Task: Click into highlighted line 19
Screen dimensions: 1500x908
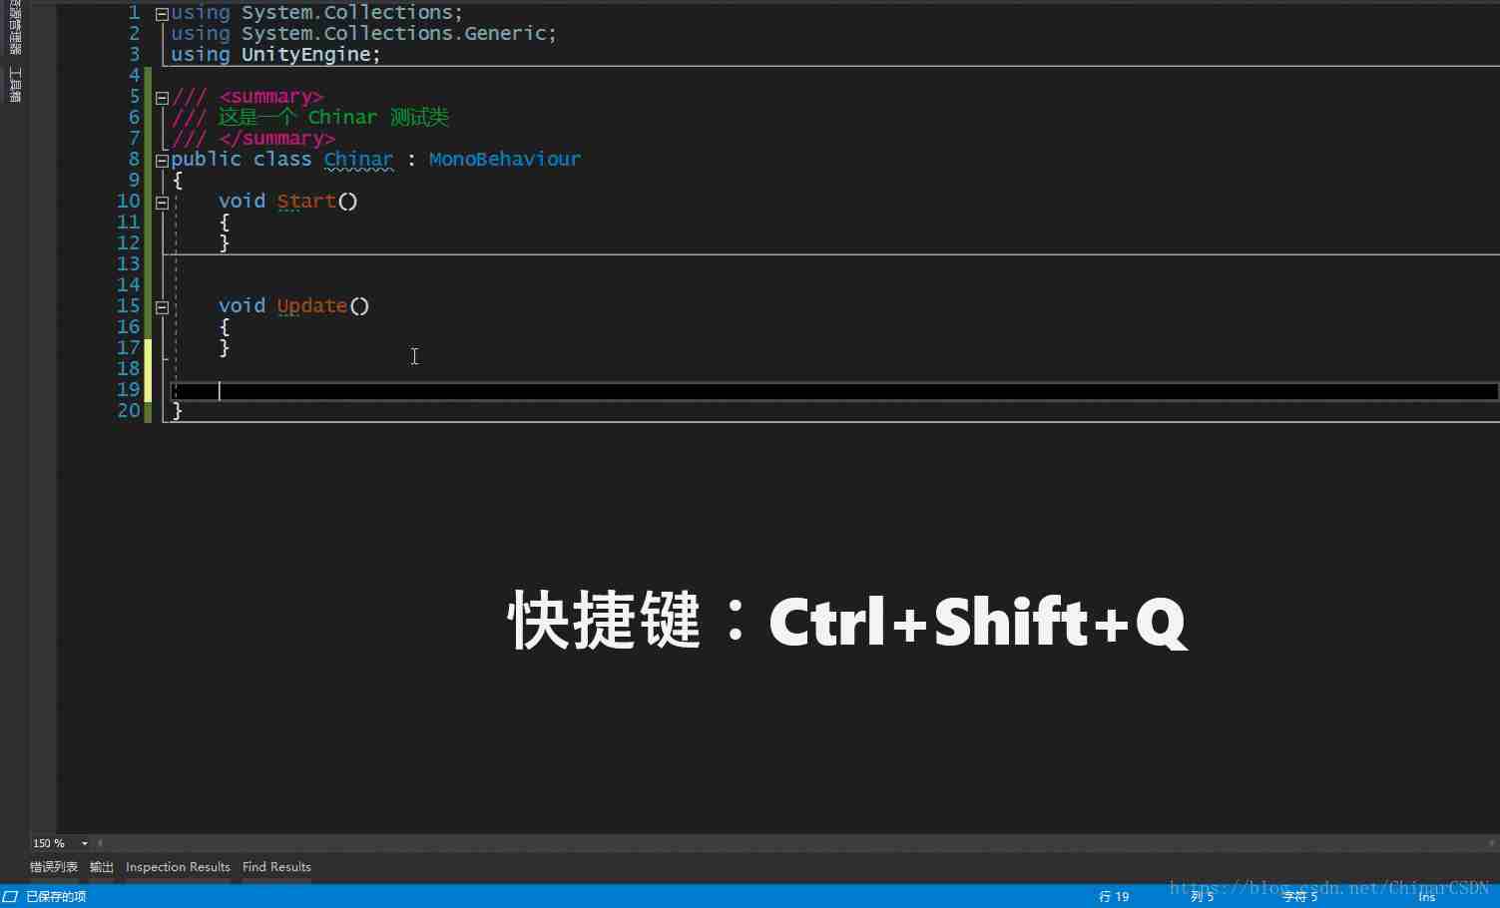Action: pyautogui.click(x=834, y=391)
